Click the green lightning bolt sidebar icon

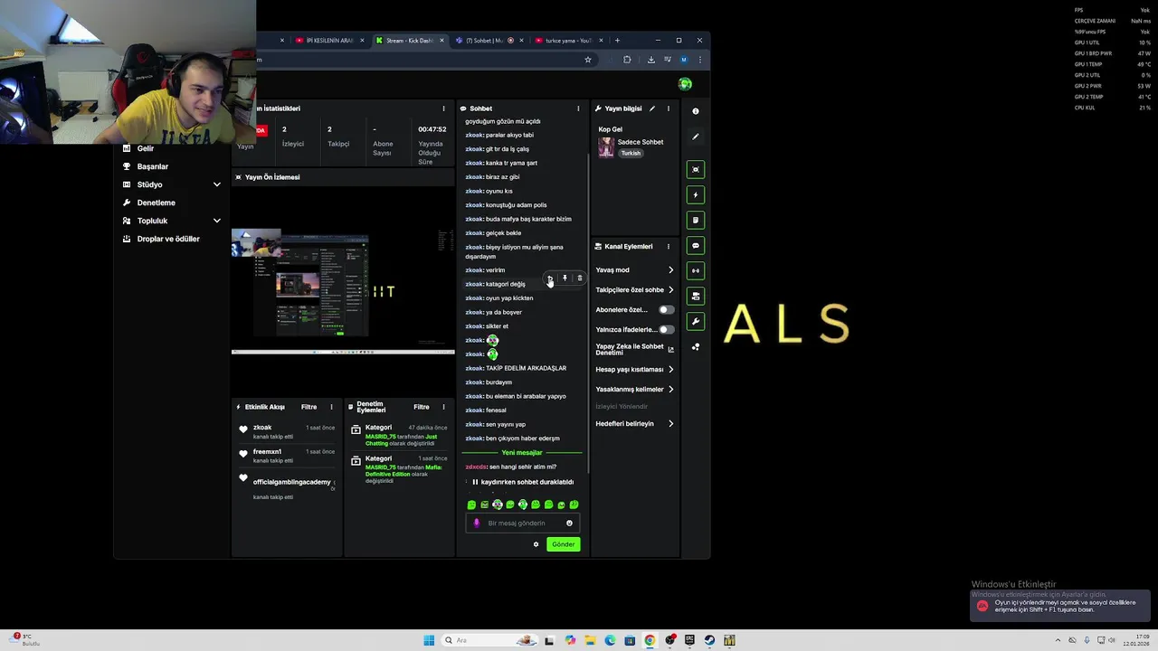pyautogui.click(x=696, y=195)
